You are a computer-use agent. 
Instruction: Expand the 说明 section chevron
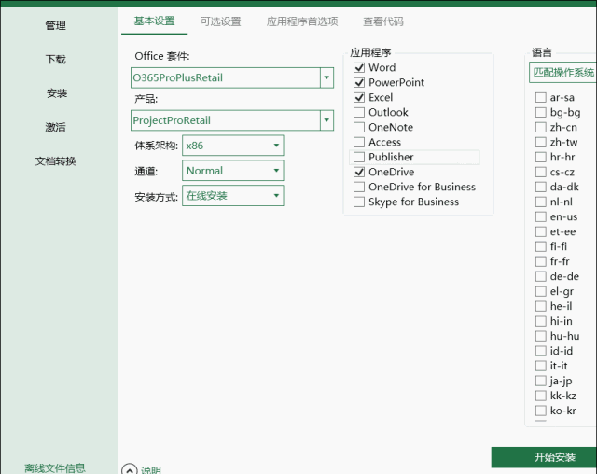tap(130, 470)
